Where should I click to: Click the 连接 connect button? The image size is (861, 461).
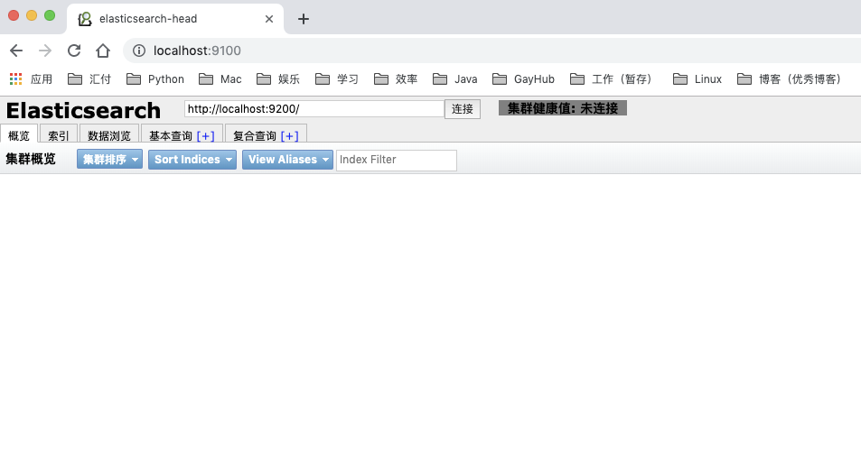tap(463, 109)
